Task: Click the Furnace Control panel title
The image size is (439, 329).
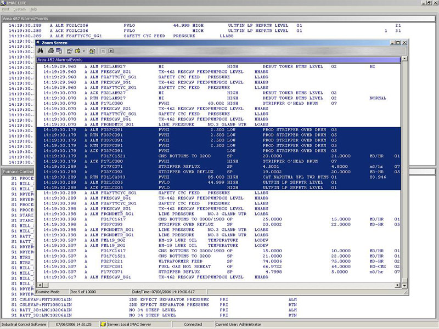Action: tap(18, 172)
